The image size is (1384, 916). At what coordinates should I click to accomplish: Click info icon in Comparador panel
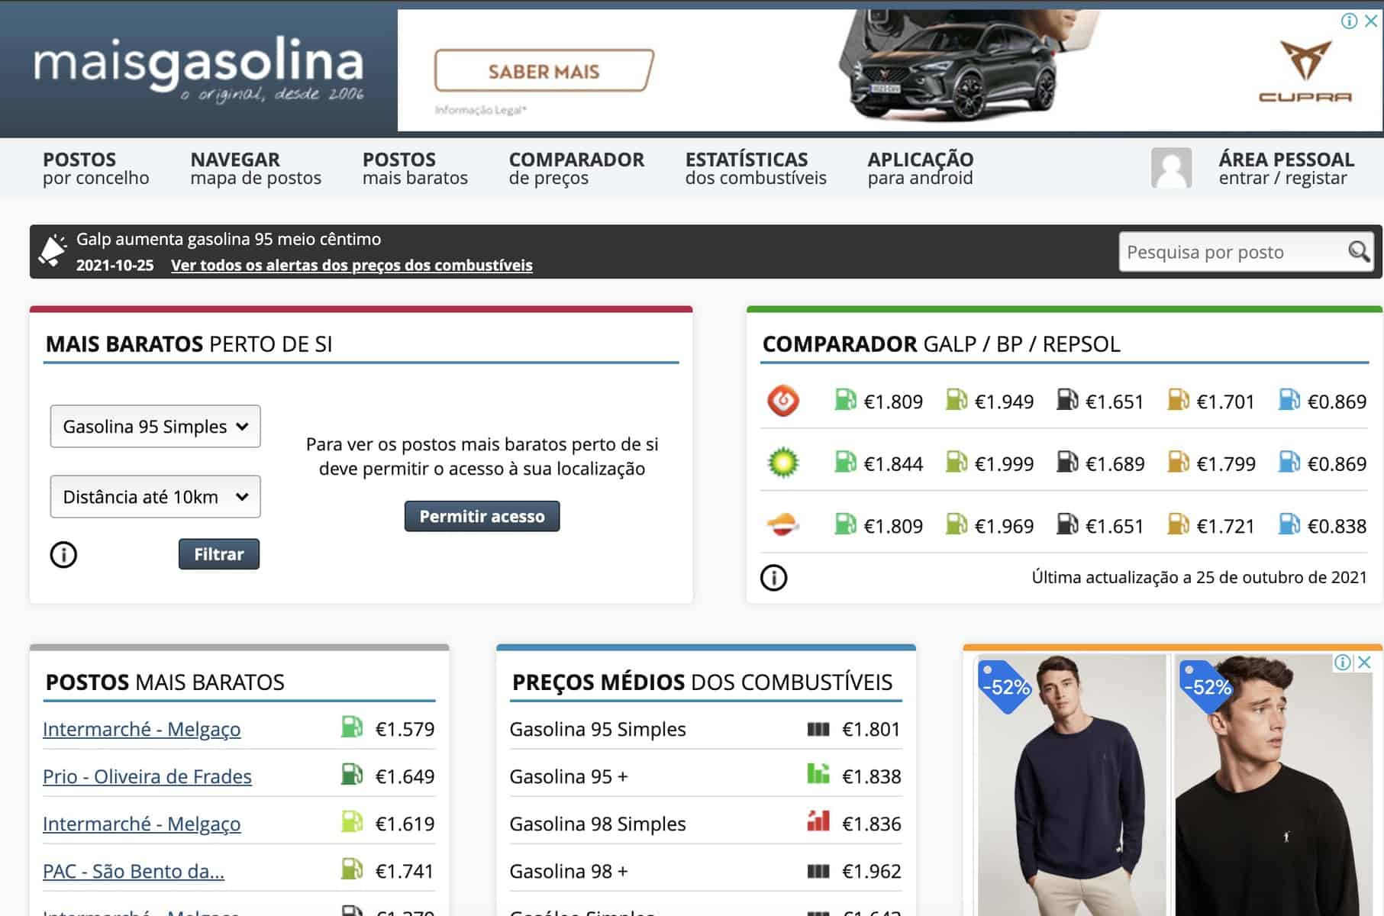click(x=773, y=578)
